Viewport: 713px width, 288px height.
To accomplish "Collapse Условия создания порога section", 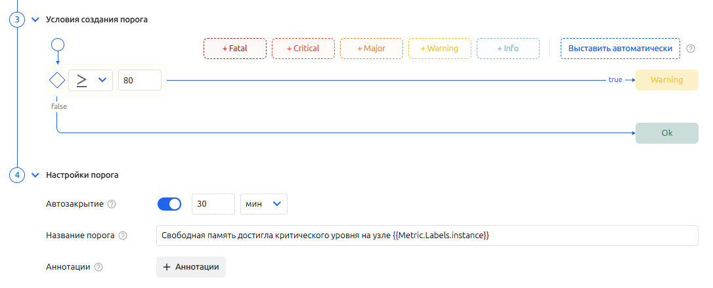I will coord(35,19).
